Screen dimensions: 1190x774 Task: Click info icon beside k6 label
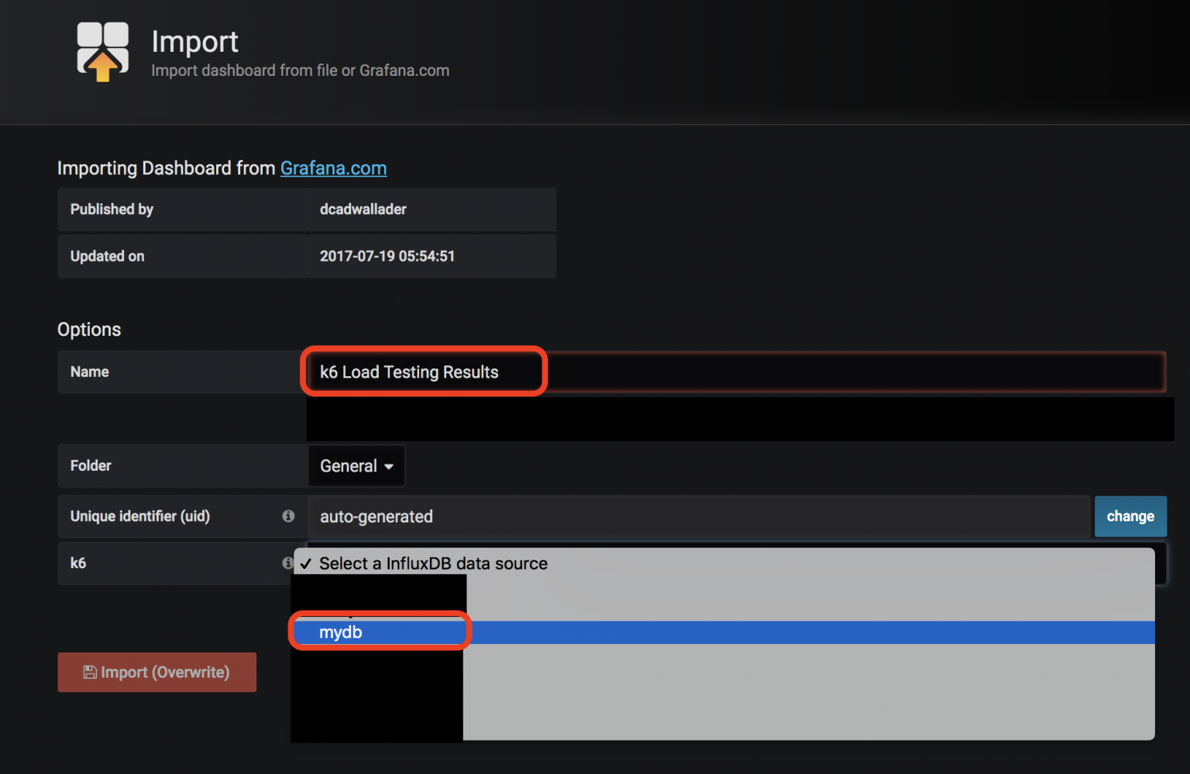click(287, 563)
